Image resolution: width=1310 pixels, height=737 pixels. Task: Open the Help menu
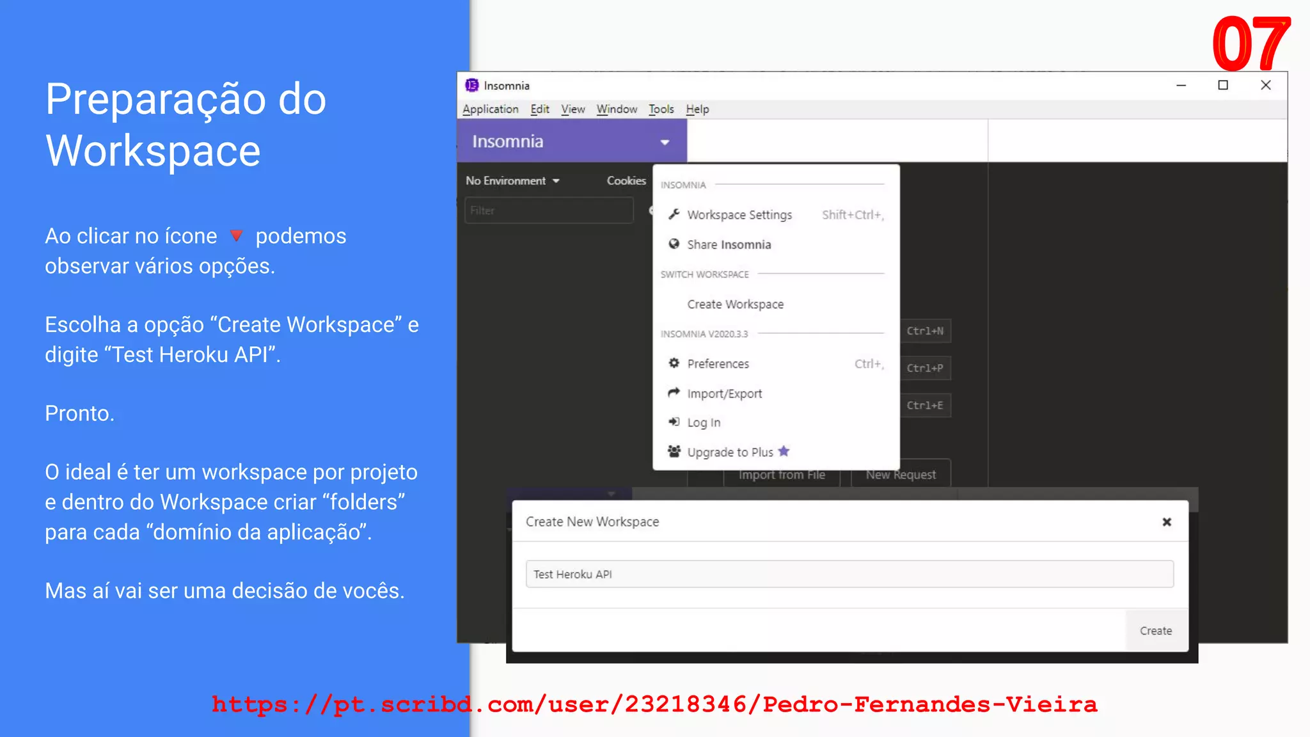pyautogui.click(x=697, y=109)
